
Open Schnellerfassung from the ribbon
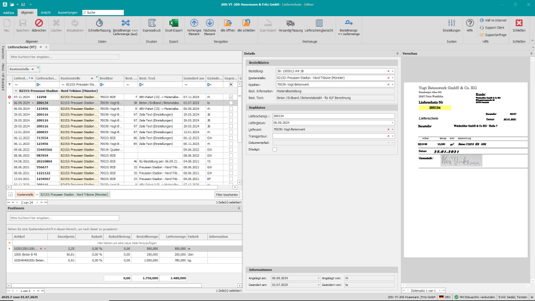pos(99,23)
